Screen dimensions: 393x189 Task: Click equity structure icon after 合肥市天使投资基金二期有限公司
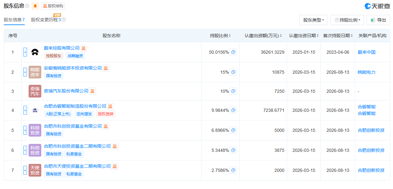115,166
